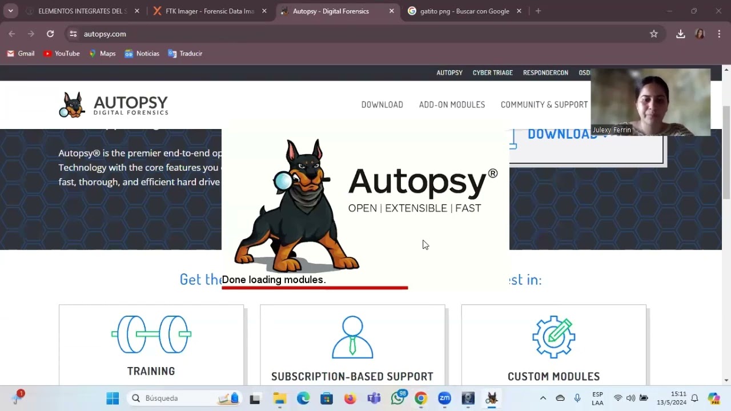The height and width of the screenshot is (411, 731).
Task: Open the YouTube bookmark
Action: (62, 53)
